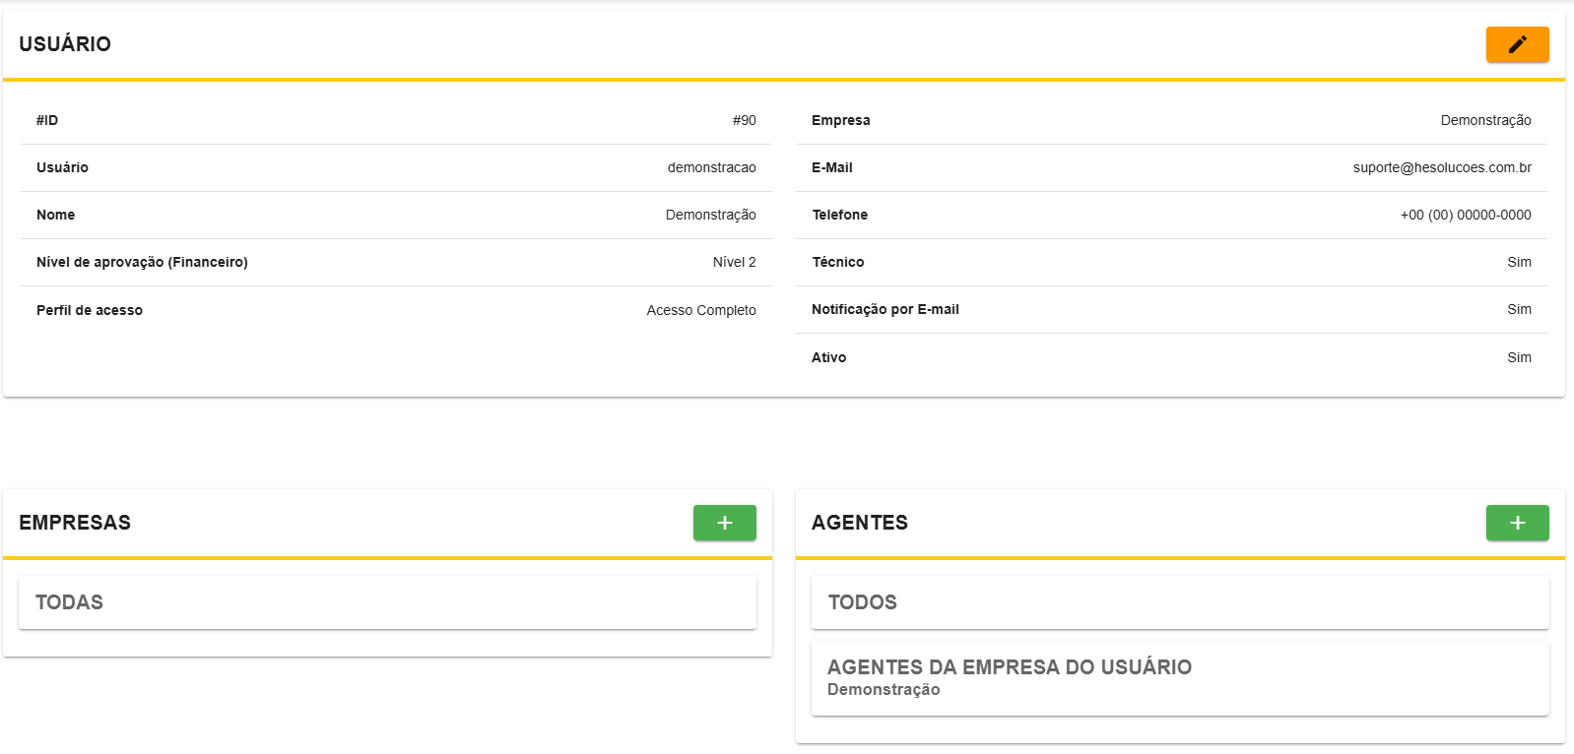Viewport: 1574px width, 754px height.
Task: Click the Demonstração value in Empresa row
Action: click(1485, 120)
